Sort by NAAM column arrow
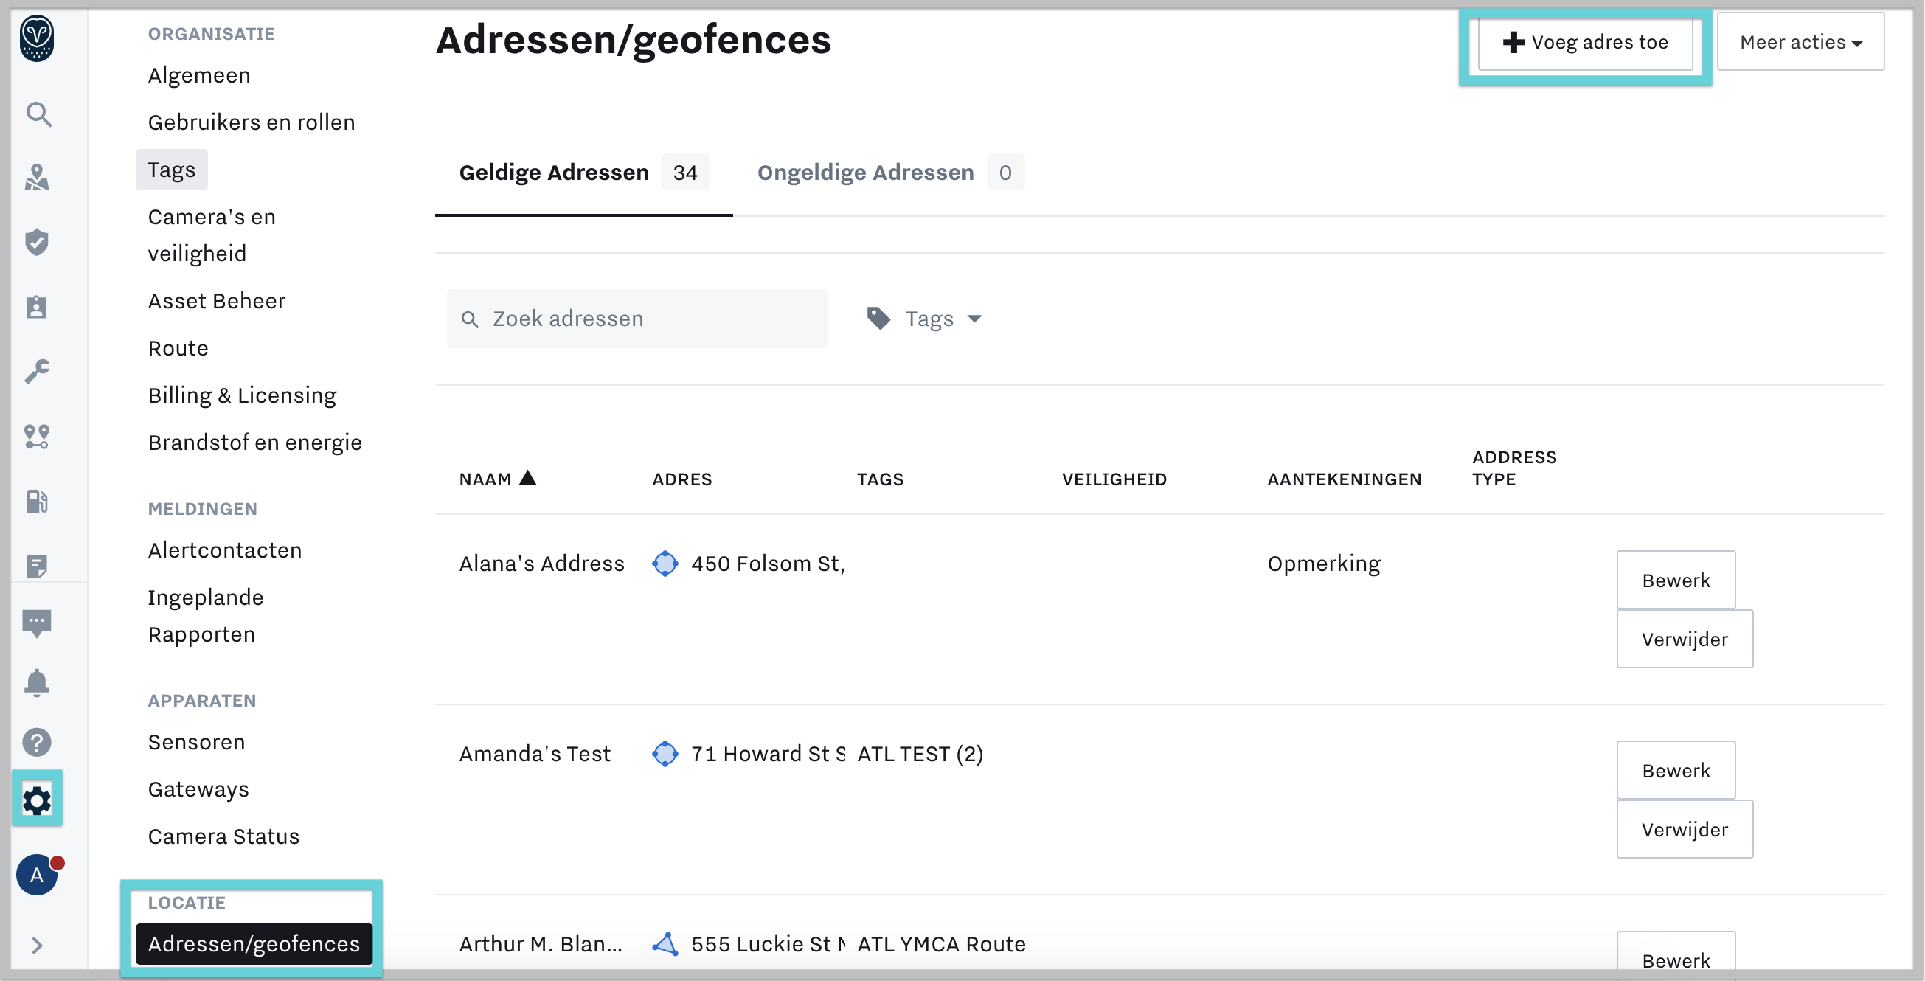 [528, 478]
